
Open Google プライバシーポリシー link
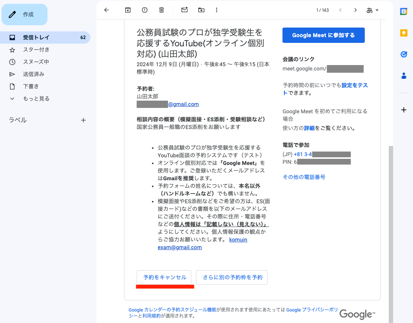(x=312, y=310)
